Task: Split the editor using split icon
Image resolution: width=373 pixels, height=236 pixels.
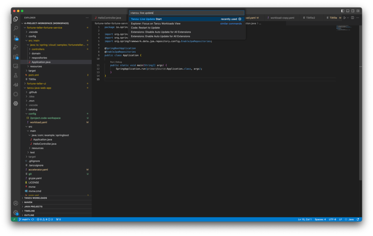Action: (x=352, y=18)
